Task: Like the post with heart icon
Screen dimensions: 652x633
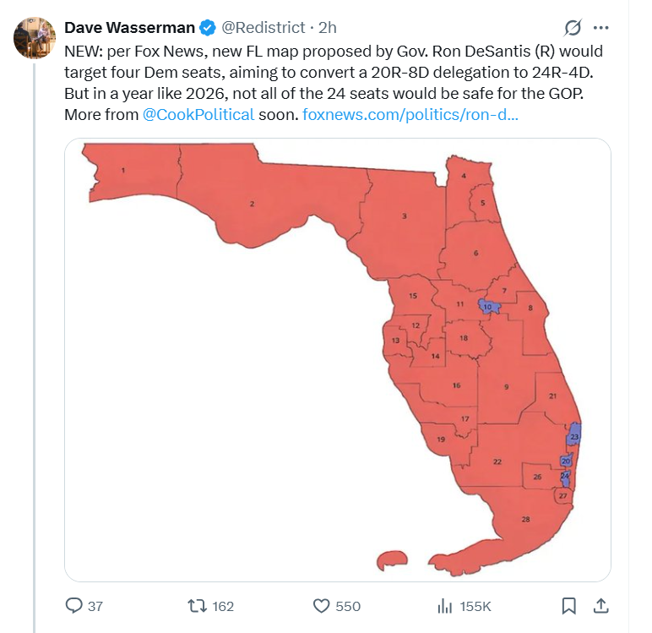Action: click(321, 606)
